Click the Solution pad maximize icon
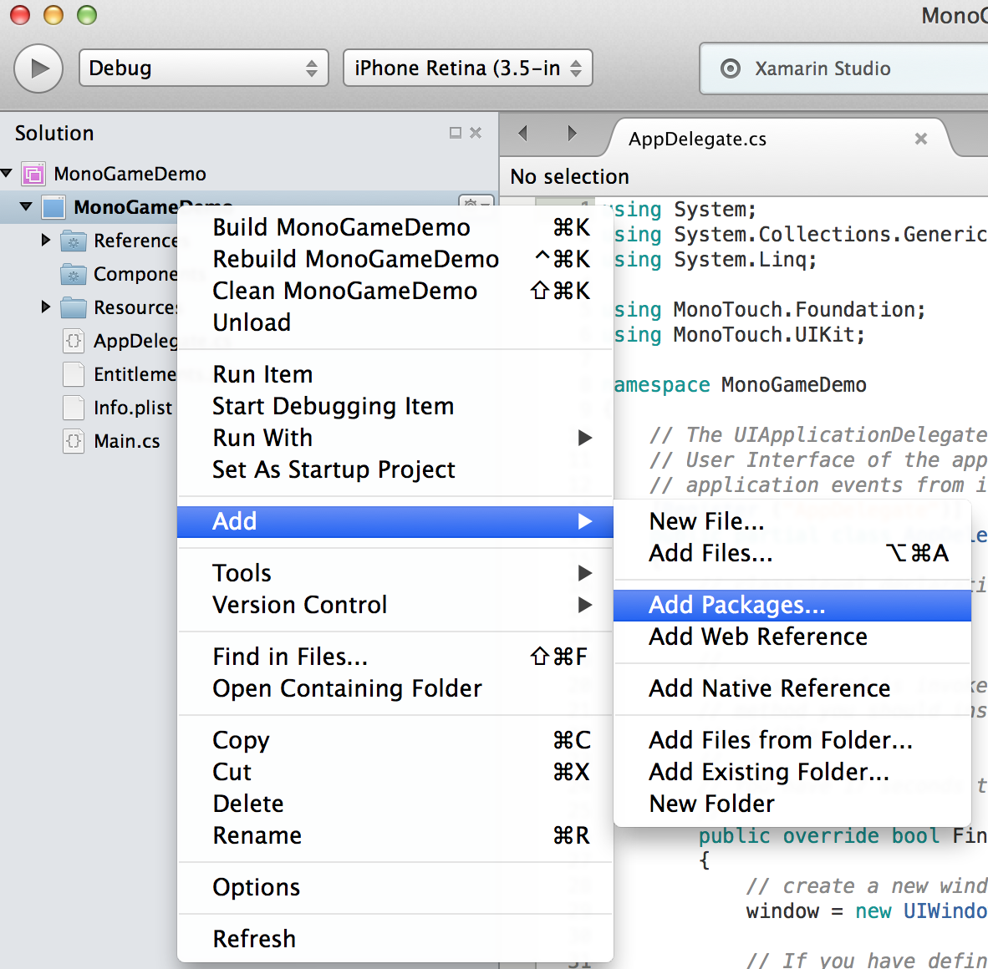 455,133
